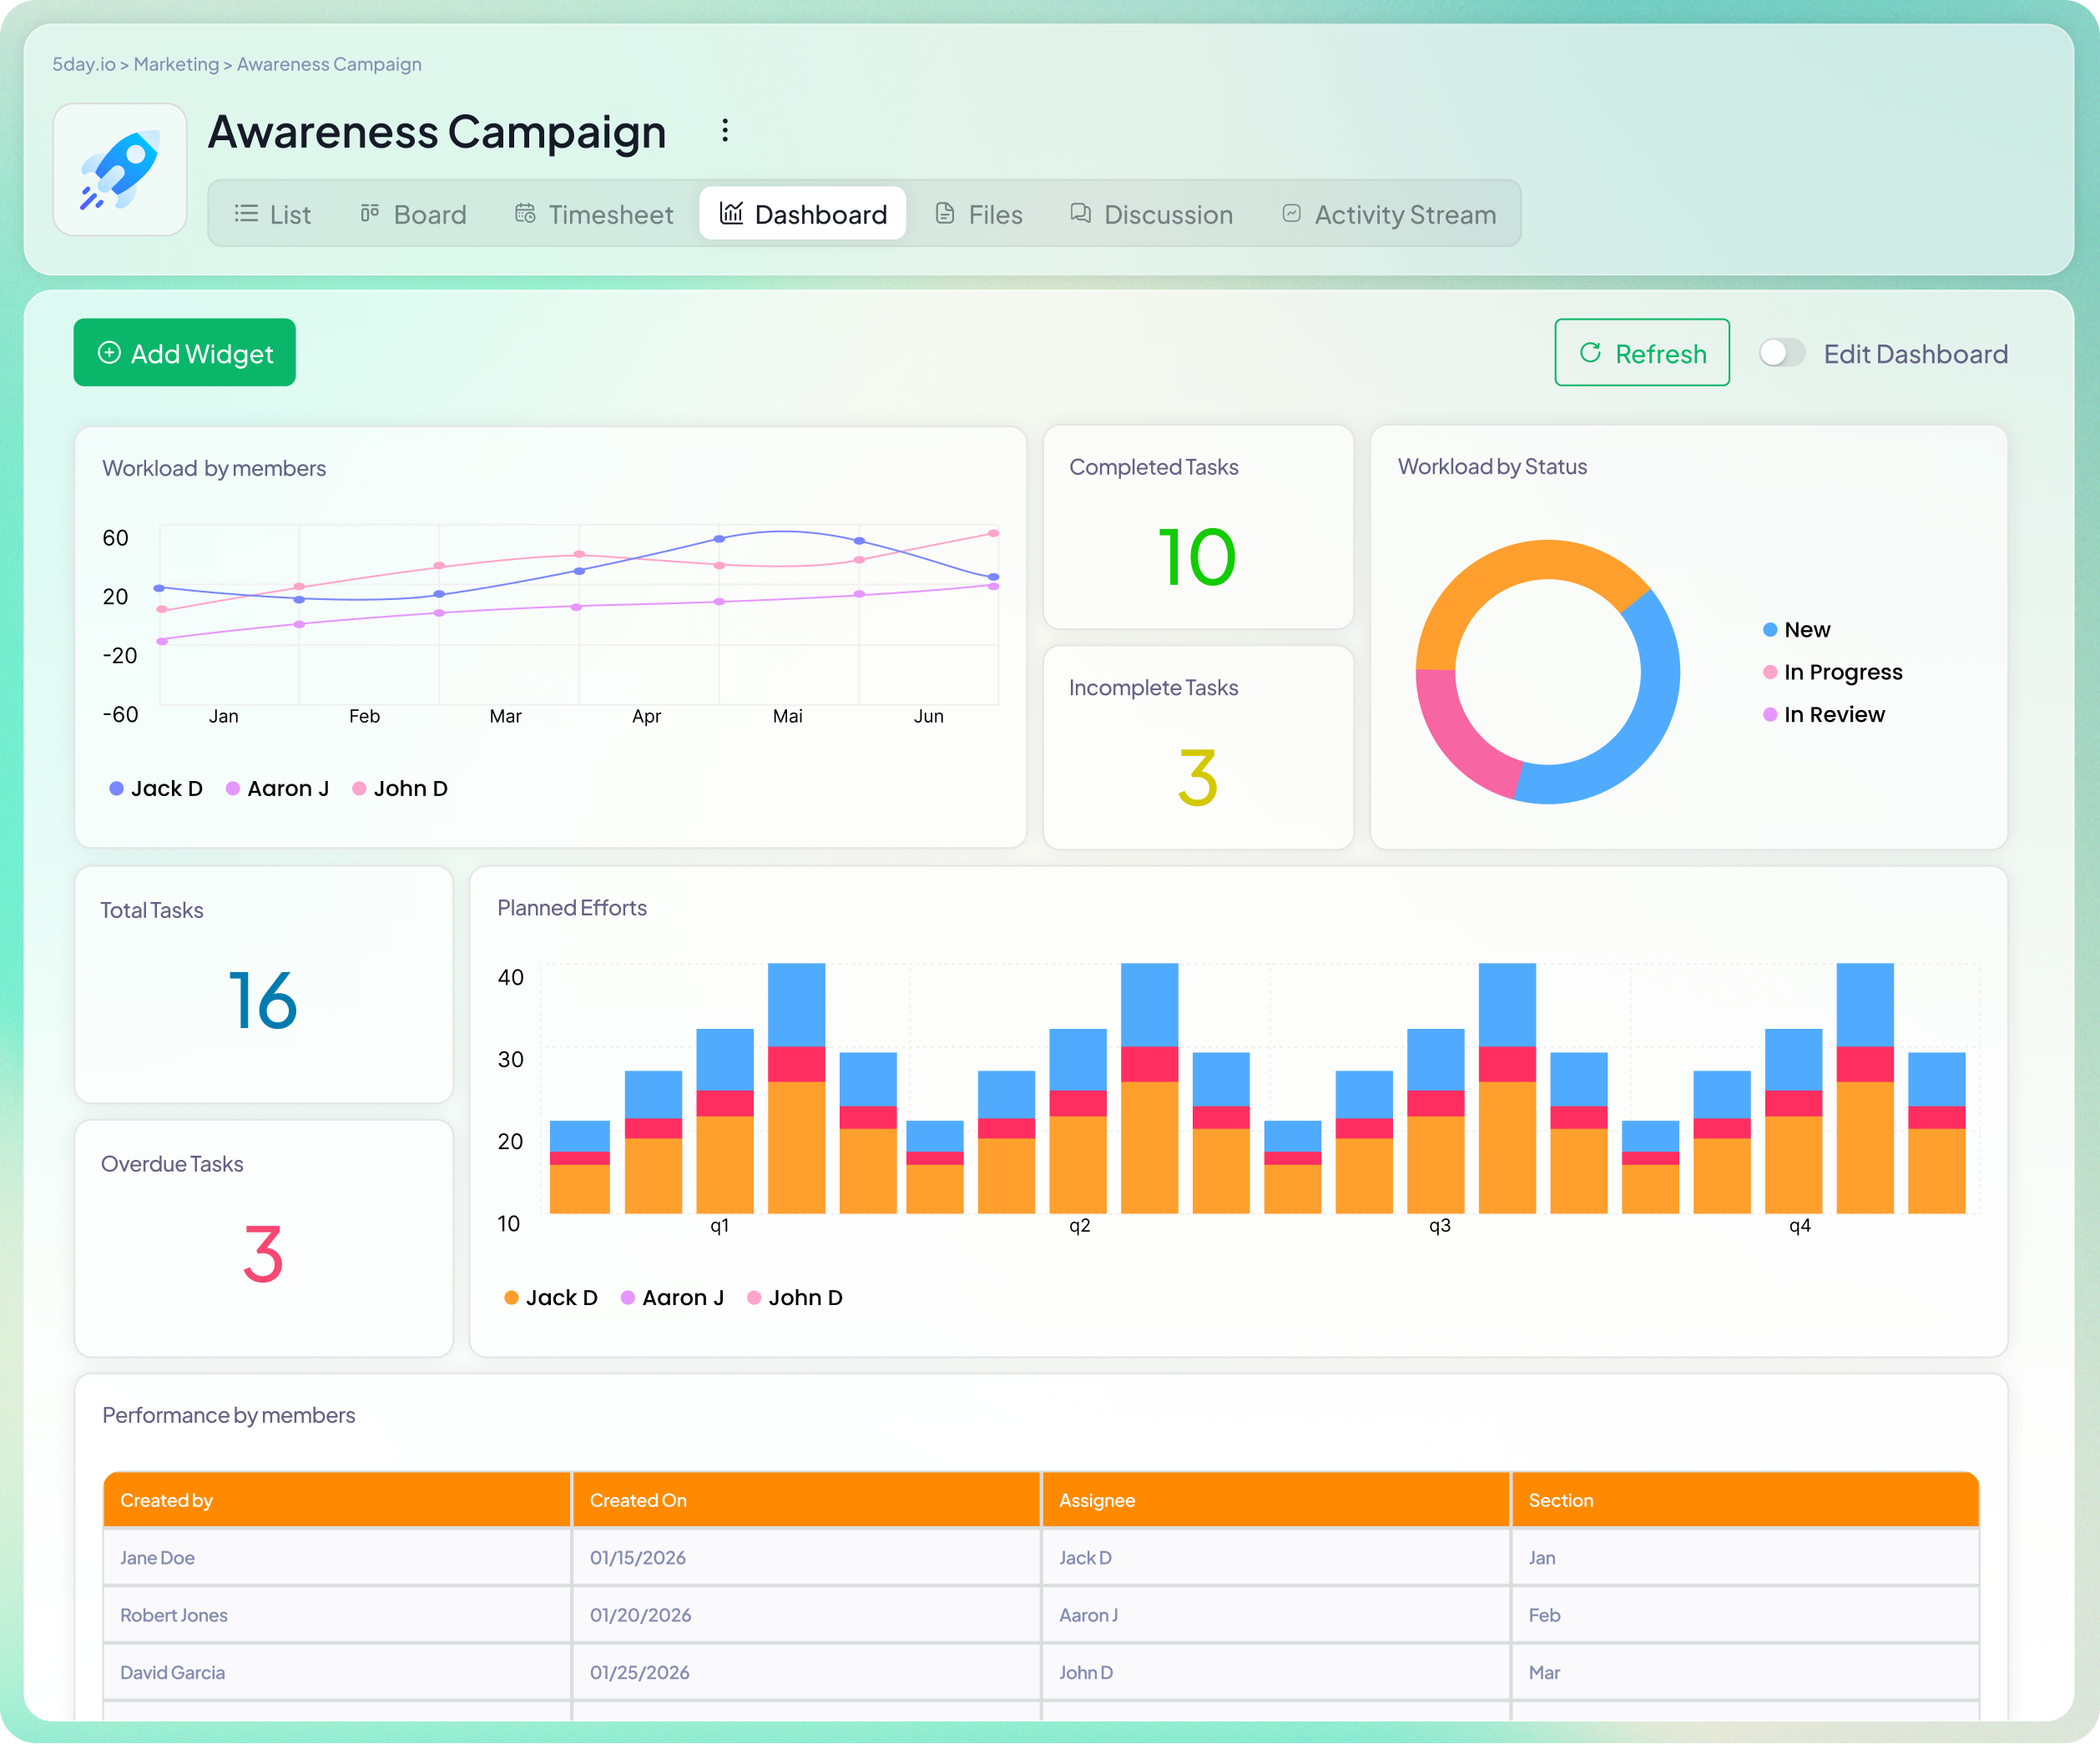This screenshot has width=2100, height=1744.
Task: Click the Overdue Tasks value 3
Action: pyautogui.click(x=263, y=1255)
